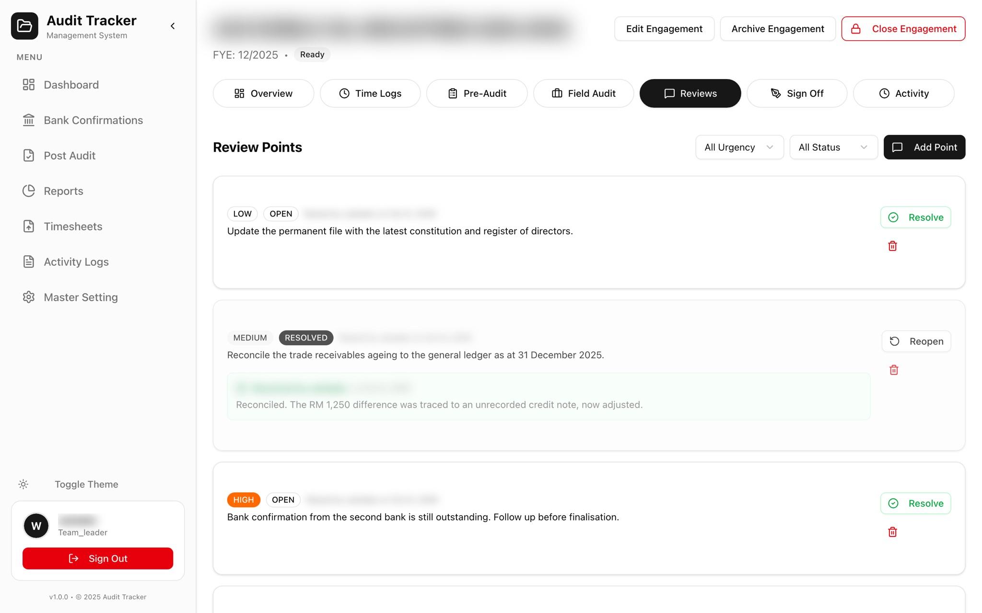
Task: Sign out using the red button
Action: [98, 558]
